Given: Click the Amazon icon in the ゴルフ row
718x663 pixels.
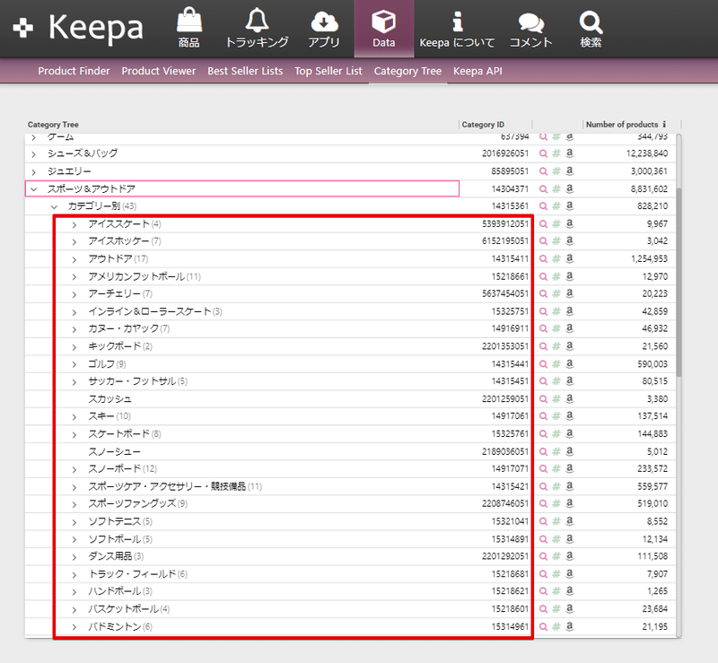Looking at the screenshot, I should click(x=570, y=363).
